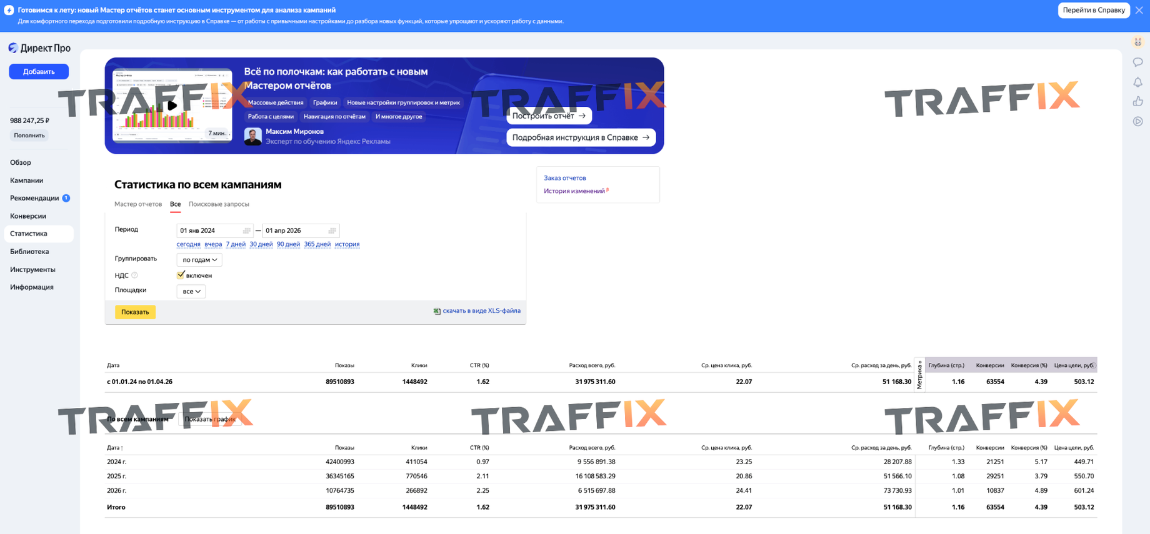Click Подробная инструкция в Справке button
Screen dimensions: 1150x534
[x=581, y=137]
